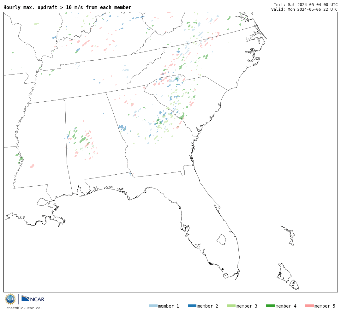
Task: Click the 'Valid: Mon 2024-05-06 22 UTC' text
Action: click(x=304, y=9)
